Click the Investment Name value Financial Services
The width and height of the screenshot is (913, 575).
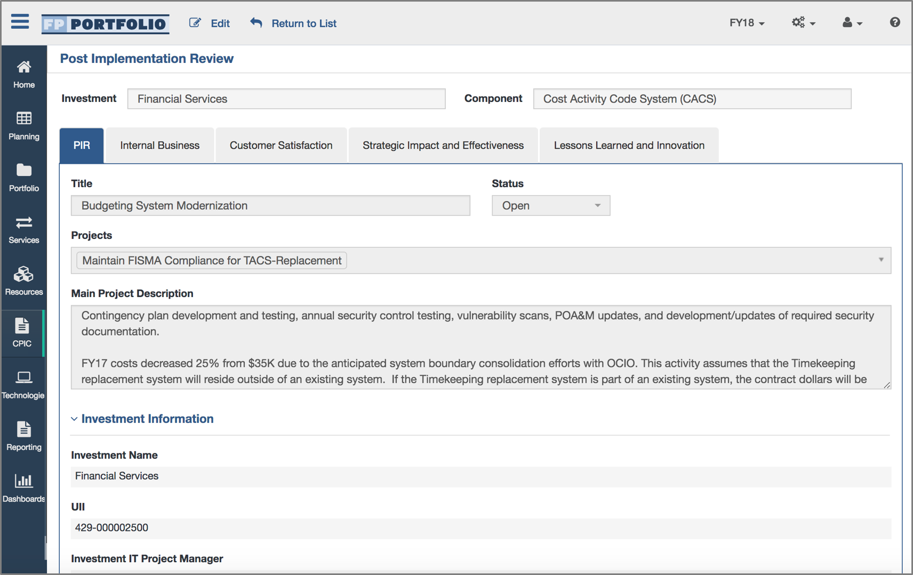pyautogui.click(x=481, y=476)
